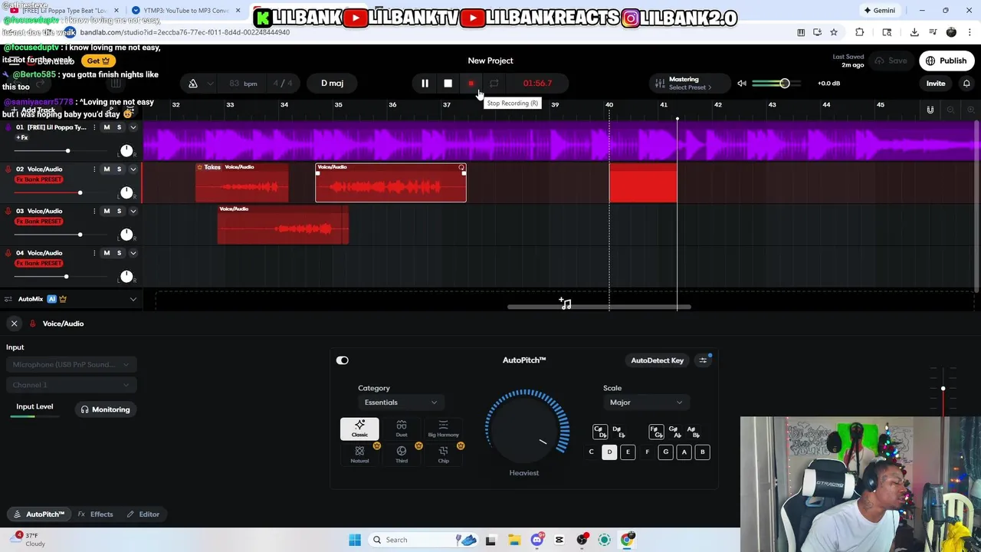Mute track 03 Voice/Audio
This screenshot has height=552, width=981.
coord(107,212)
